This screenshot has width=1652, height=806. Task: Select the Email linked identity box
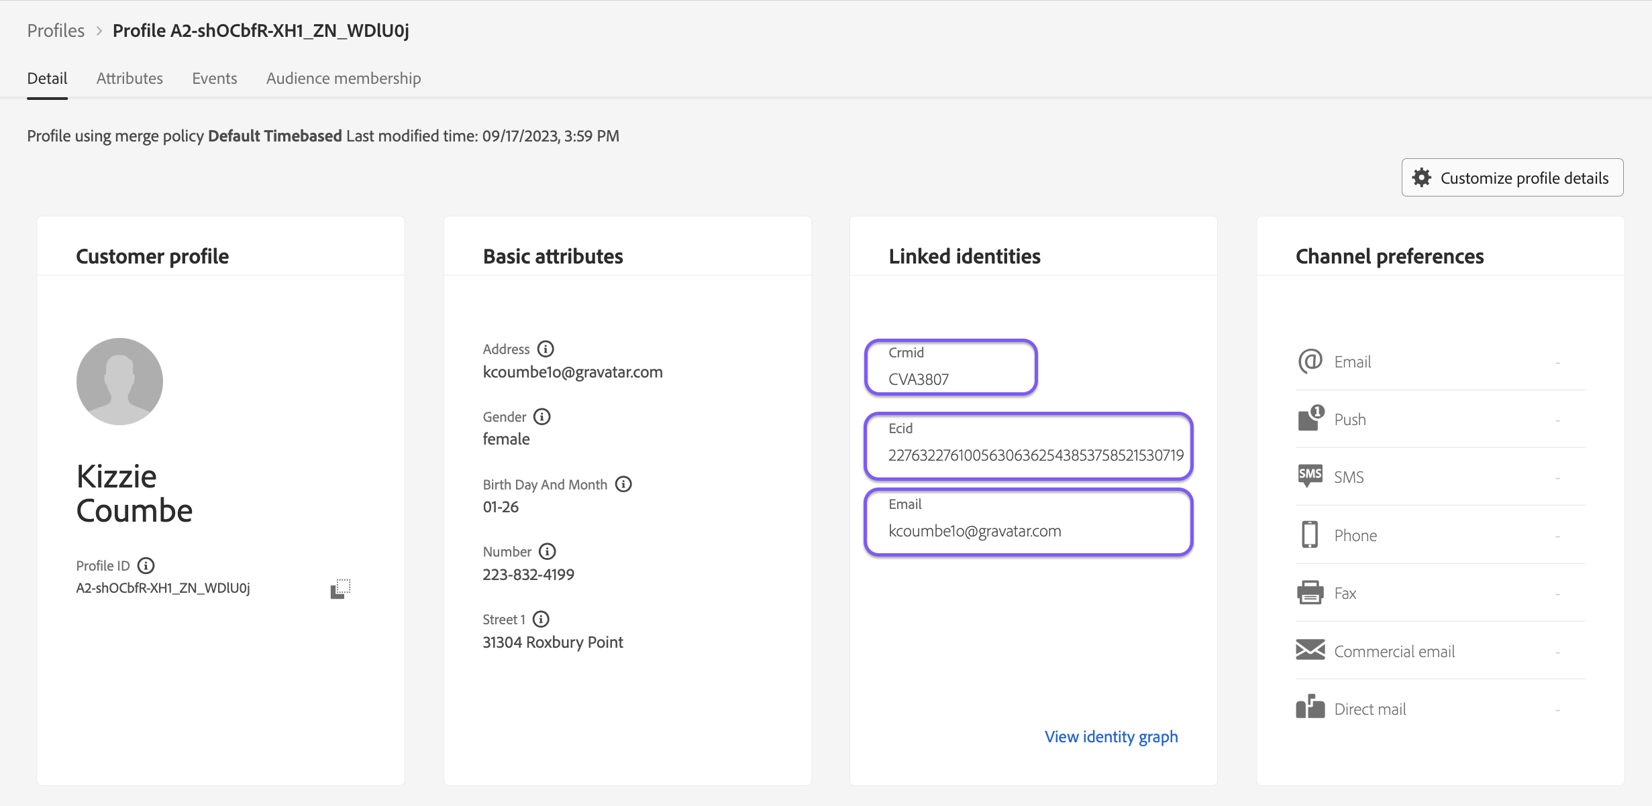[x=1029, y=522]
